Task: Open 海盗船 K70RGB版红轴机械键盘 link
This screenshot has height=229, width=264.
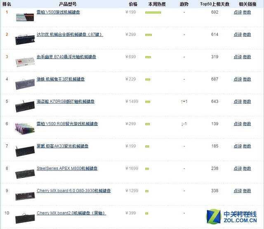Action: (66, 102)
